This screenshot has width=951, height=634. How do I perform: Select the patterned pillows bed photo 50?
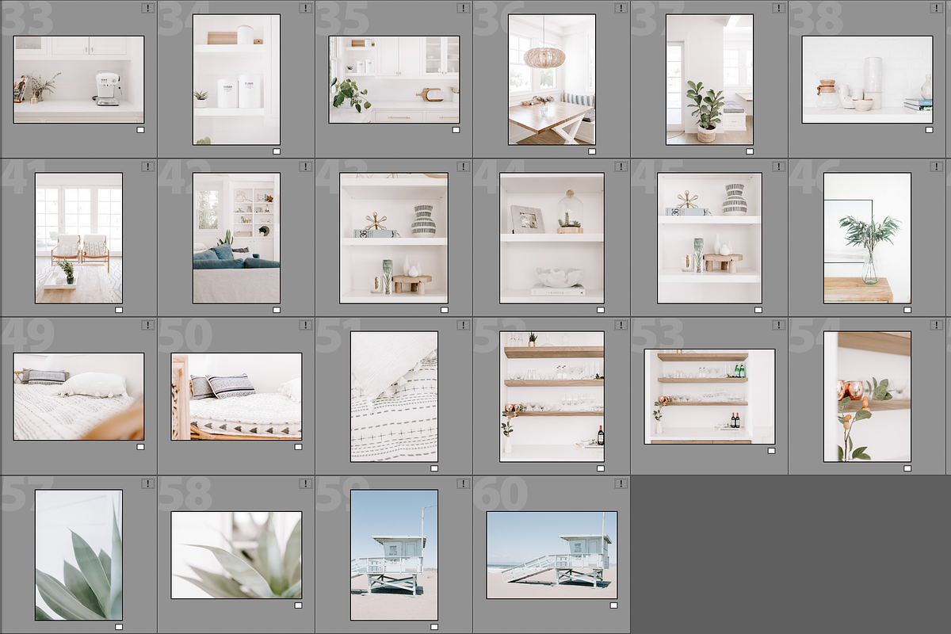tap(236, 396)
